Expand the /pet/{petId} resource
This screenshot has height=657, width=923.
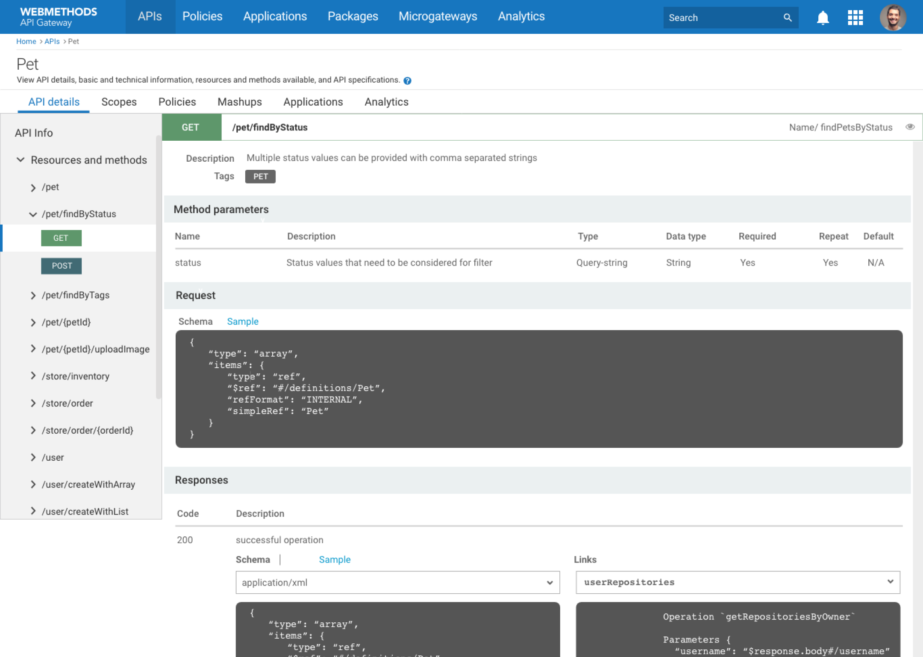33,323
